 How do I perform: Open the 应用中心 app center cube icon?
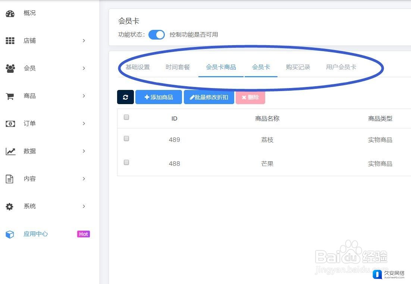[9, 234]
